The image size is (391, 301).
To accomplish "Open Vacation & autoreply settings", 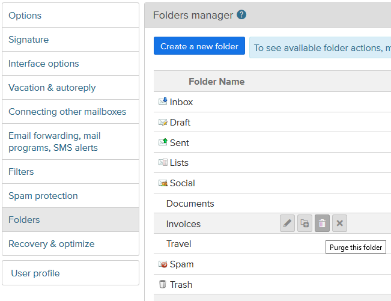I will coord(70,88).
